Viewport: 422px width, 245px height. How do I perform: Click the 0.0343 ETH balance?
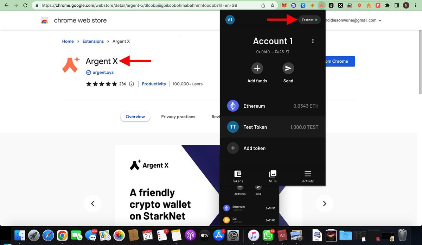pos(306,106)
